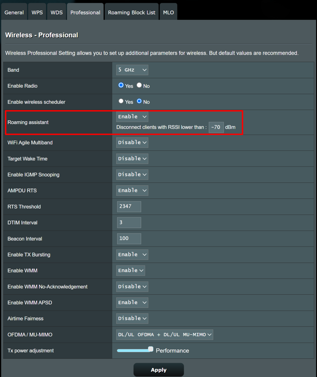Switch to the General tab
This screenshot has height=377, width=317.
pyautogui.click(x=14, y=13)
